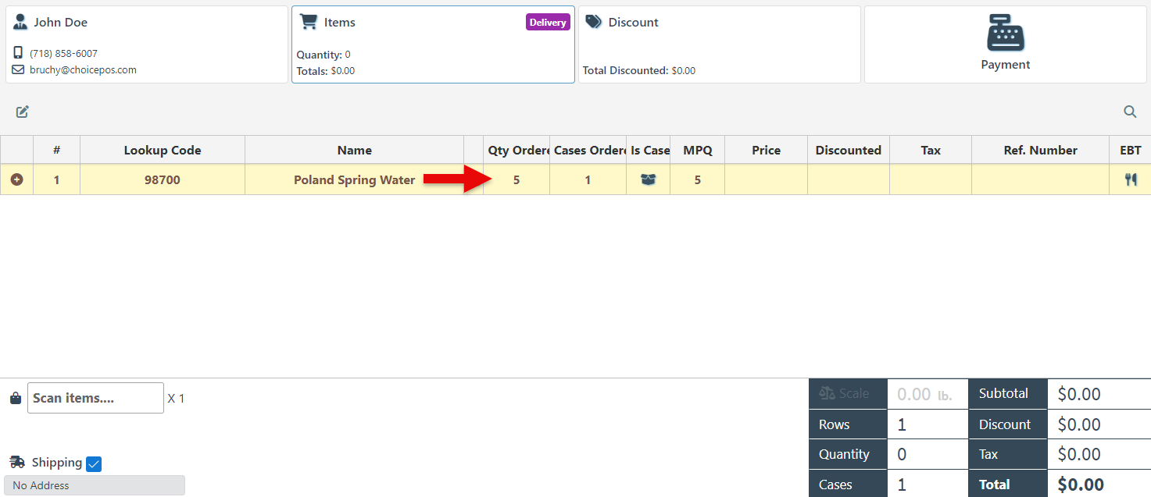Click the cash register Payment icon

point(1005,33)
